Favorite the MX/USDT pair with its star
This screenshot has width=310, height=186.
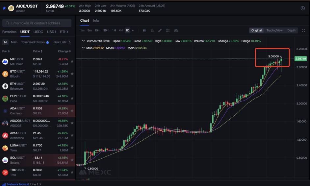[72, 61]
